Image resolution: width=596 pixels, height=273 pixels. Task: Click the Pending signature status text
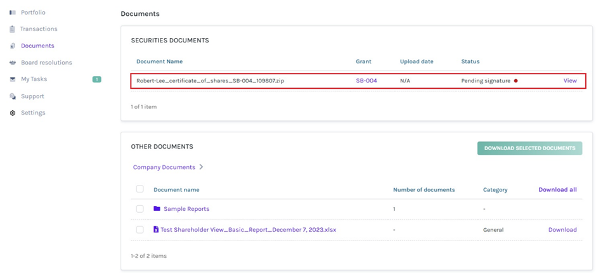[x=486, y=80]
